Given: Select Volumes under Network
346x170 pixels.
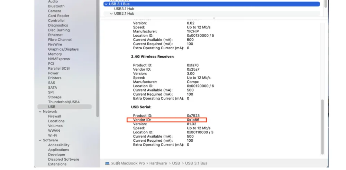Looking at the screenshot, I should (55, 126).
